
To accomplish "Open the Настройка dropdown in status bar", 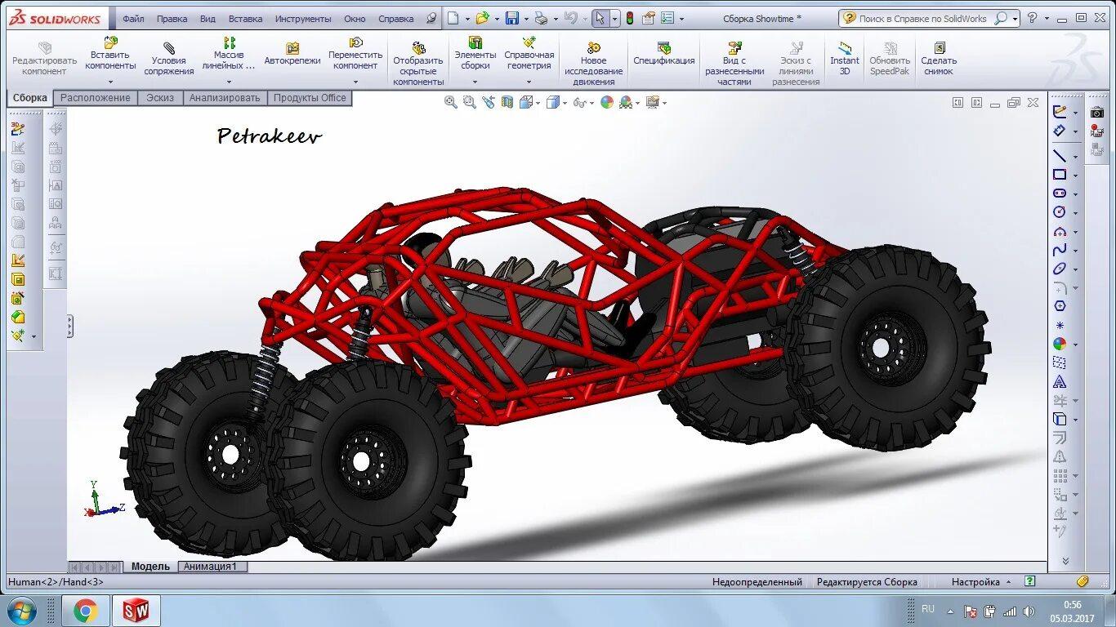I will [980, 582].
